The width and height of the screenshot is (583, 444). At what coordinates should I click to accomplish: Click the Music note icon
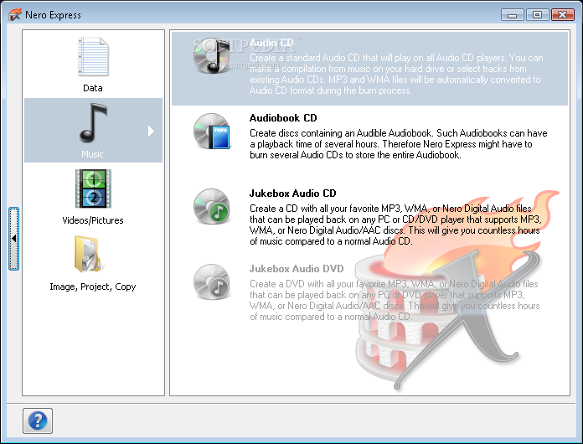(92, 123)
